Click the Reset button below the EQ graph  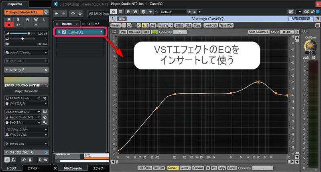(x=232, y=168)
